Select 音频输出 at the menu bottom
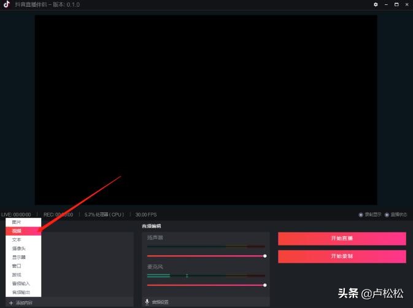The width and height of the screenshot is (413, 308). (x=21, y=292)
